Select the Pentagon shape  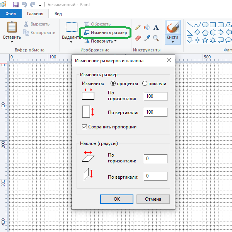(x=205, y=32)
